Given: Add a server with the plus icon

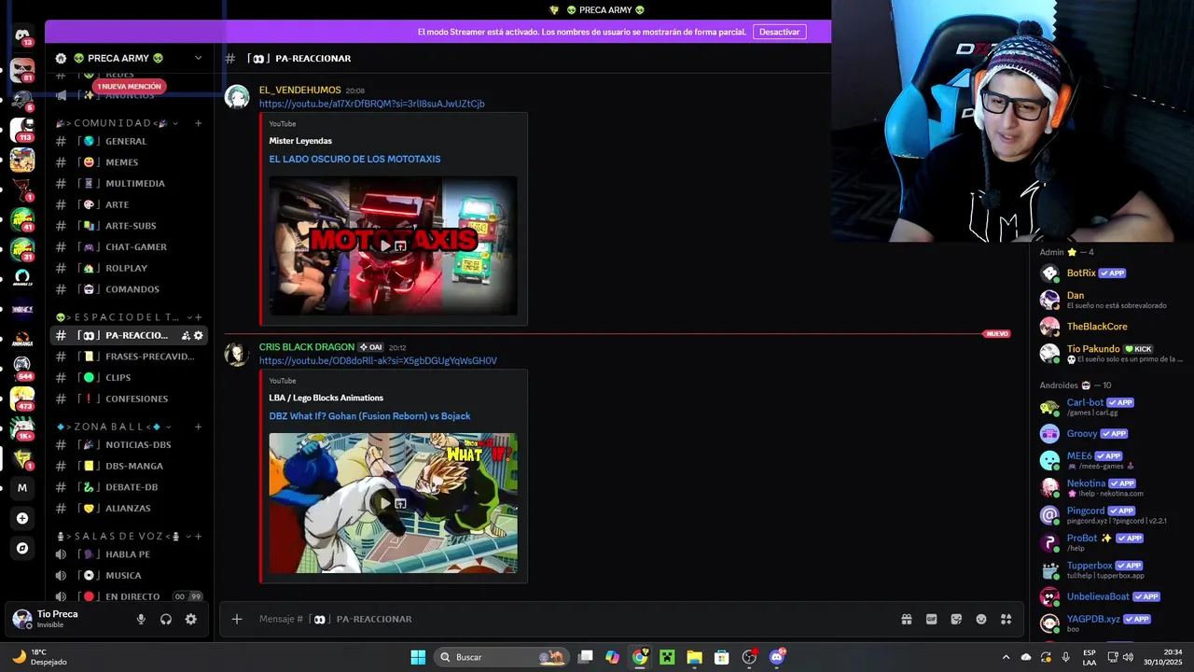Looking at the screenshot, I should [x=22, y=518].
